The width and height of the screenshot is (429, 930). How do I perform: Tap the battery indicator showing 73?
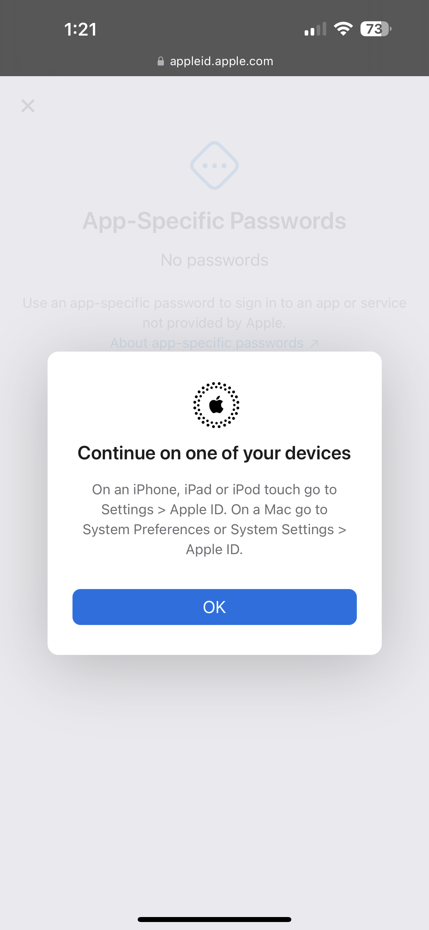click(x=375, y=29)
